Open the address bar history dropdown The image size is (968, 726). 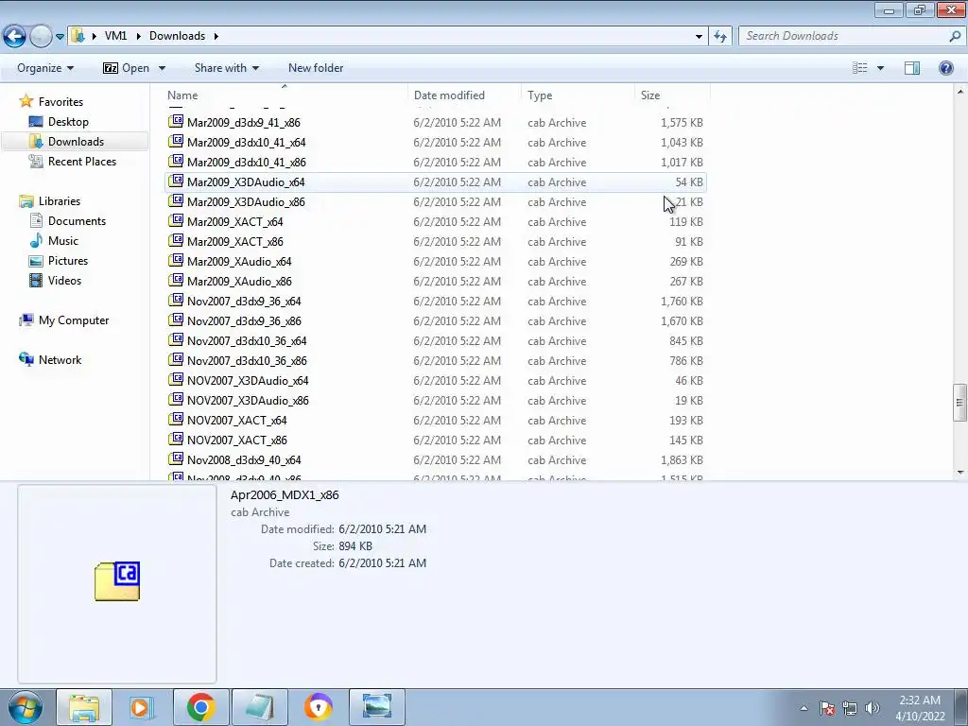(x=699, y=37)
